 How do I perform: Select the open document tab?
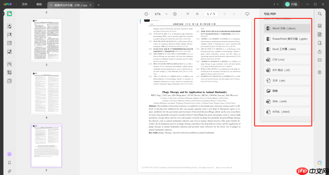point(71,5)
